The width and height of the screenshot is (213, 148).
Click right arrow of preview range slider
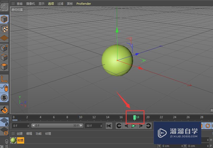pyautogui.click(x=81, y=126)
